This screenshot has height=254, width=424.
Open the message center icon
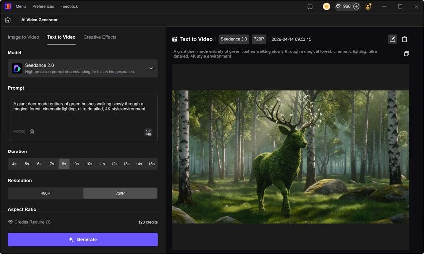(310, 7)
